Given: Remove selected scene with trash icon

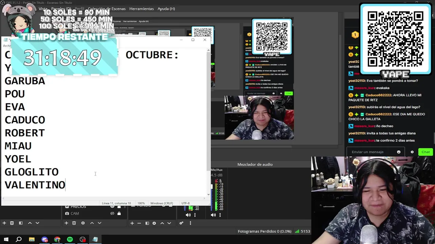Looking at the screenshot, I should (12, 223).
